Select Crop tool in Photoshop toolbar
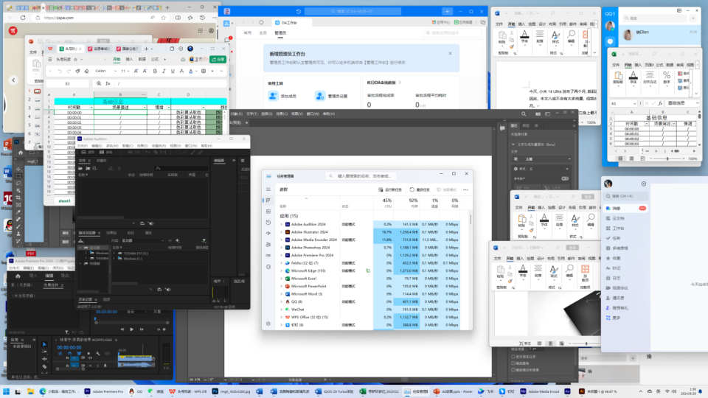 [x=18, y=198]
